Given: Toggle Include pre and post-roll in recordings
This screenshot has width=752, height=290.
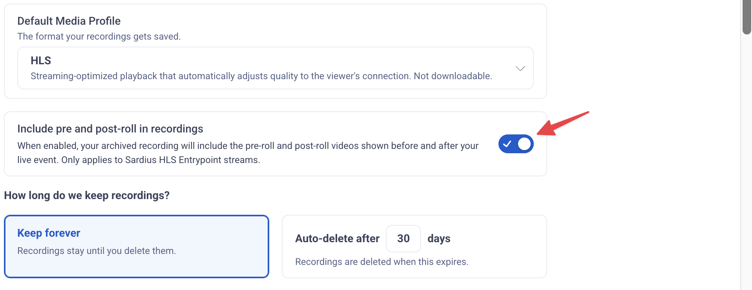Looking at the screenshot, I should tap(516, 144).
